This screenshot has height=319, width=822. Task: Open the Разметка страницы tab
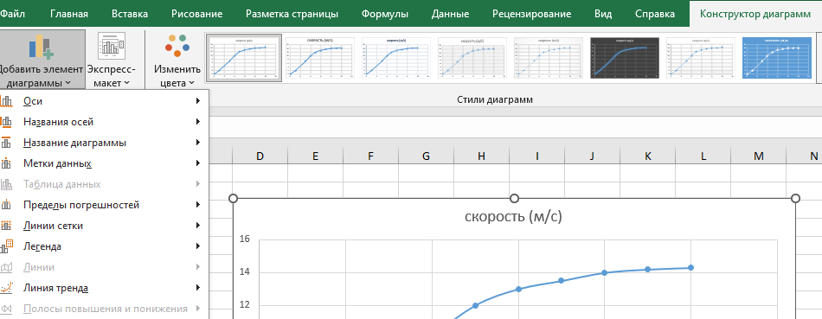click(292, 14)
